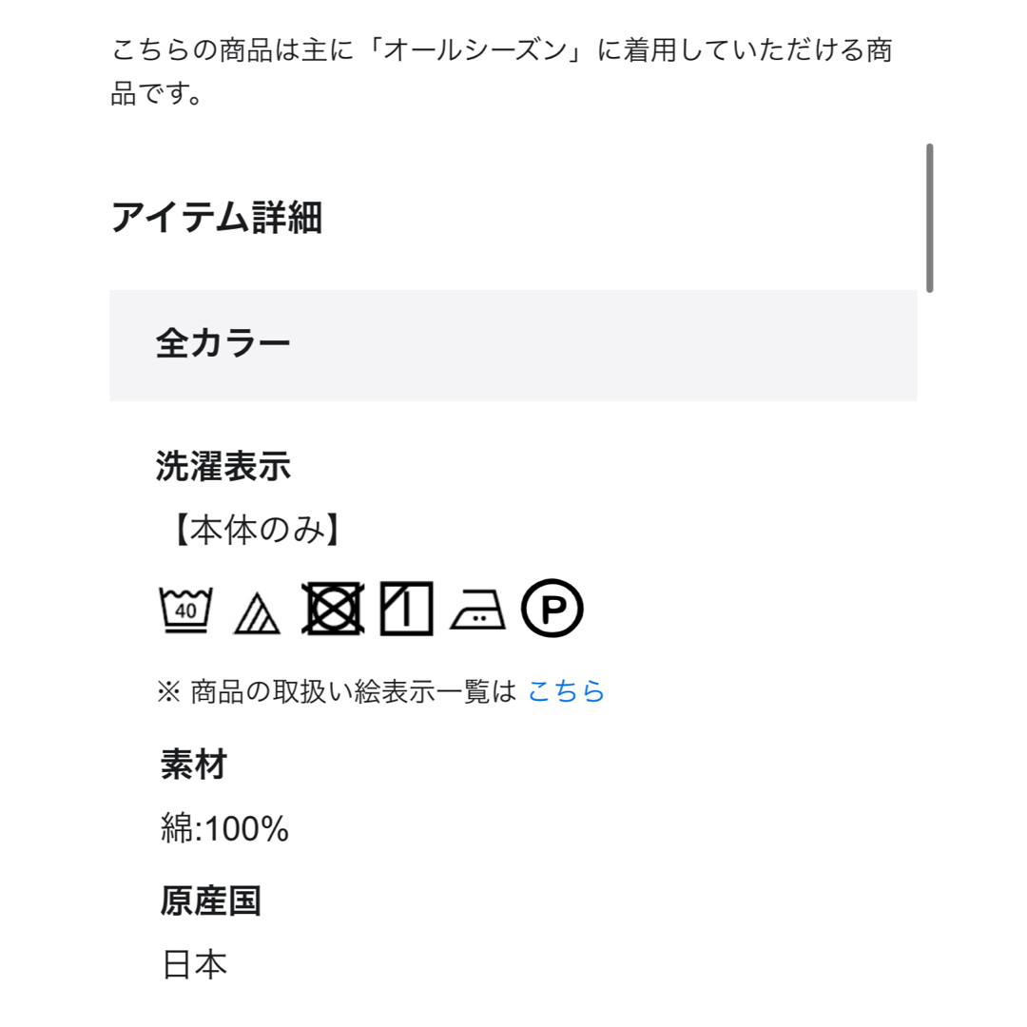Image resolution: width=1027 pixels, height=1027 pixels.
Task: Click the 日本 country of origin text
Action: pyautogui.click(x=195, y=965)
